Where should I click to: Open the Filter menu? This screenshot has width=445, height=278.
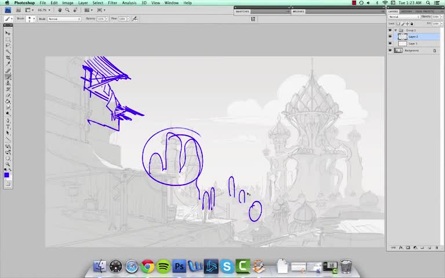pyautogui.click(x=112, y=3)
